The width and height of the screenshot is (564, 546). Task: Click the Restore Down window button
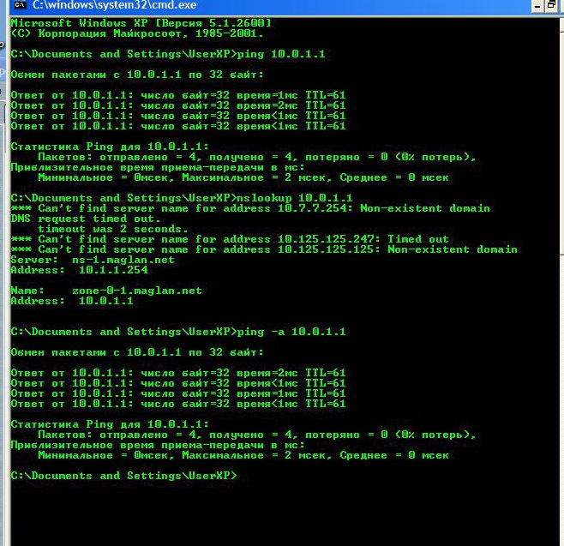[x=550, y=6]
